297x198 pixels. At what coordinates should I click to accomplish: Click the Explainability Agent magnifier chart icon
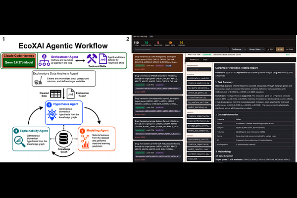(x=20, y=142)
